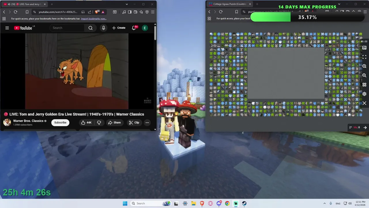Click the YouTube logo

pyautogui.click(x=23, y=28)
